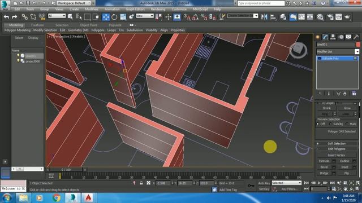This screenshot has width=362, height=203.
Task: Click the Redo arrow icon
Action: [x=15, y=17]
